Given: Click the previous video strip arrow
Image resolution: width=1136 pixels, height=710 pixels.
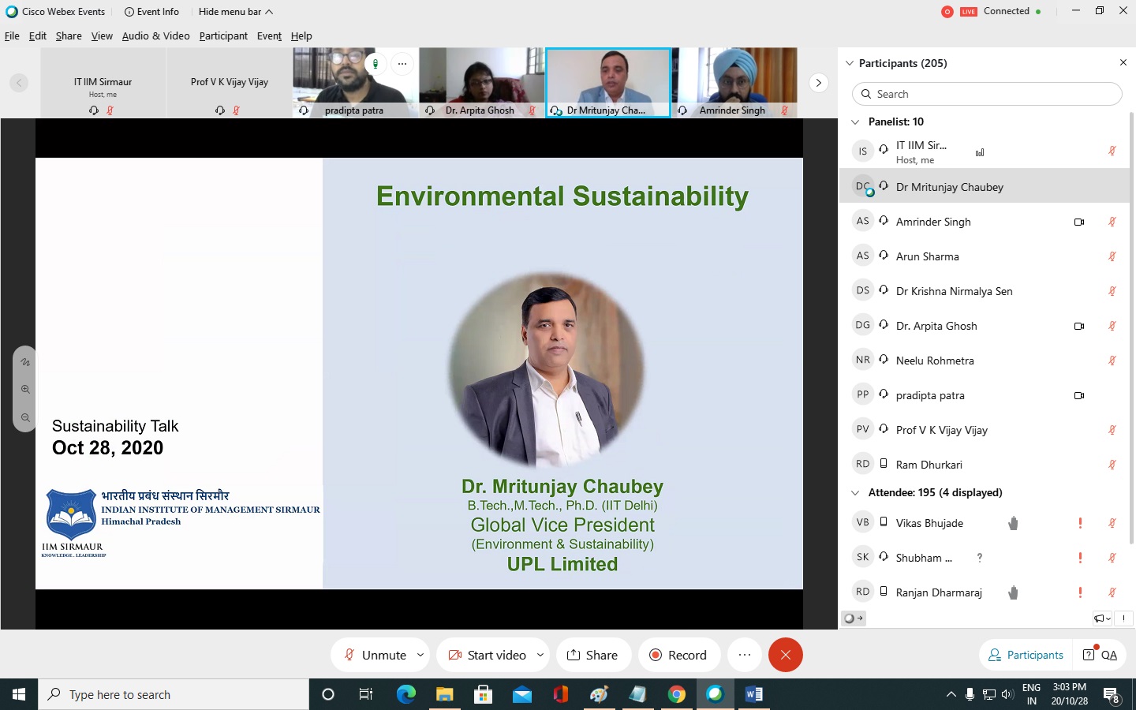Looking at the screenshot, I should 19,82.
